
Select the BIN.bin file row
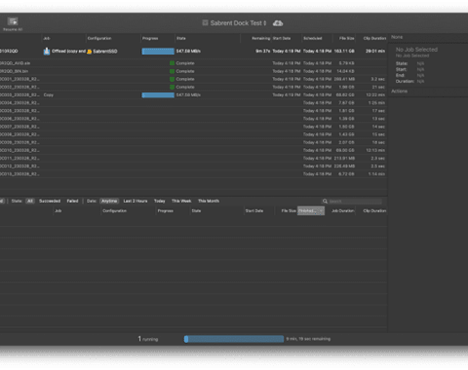point(193,71)
